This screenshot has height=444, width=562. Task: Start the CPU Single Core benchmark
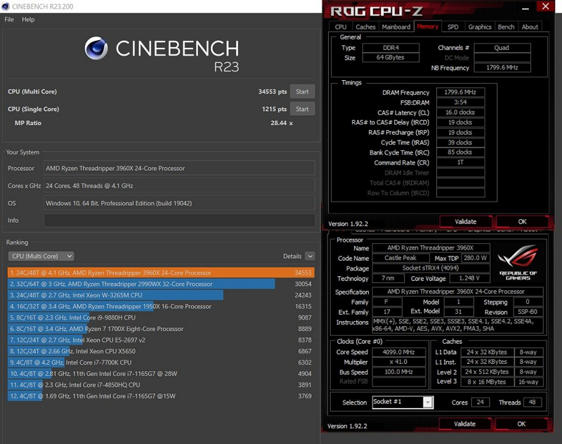coord(302,109)
